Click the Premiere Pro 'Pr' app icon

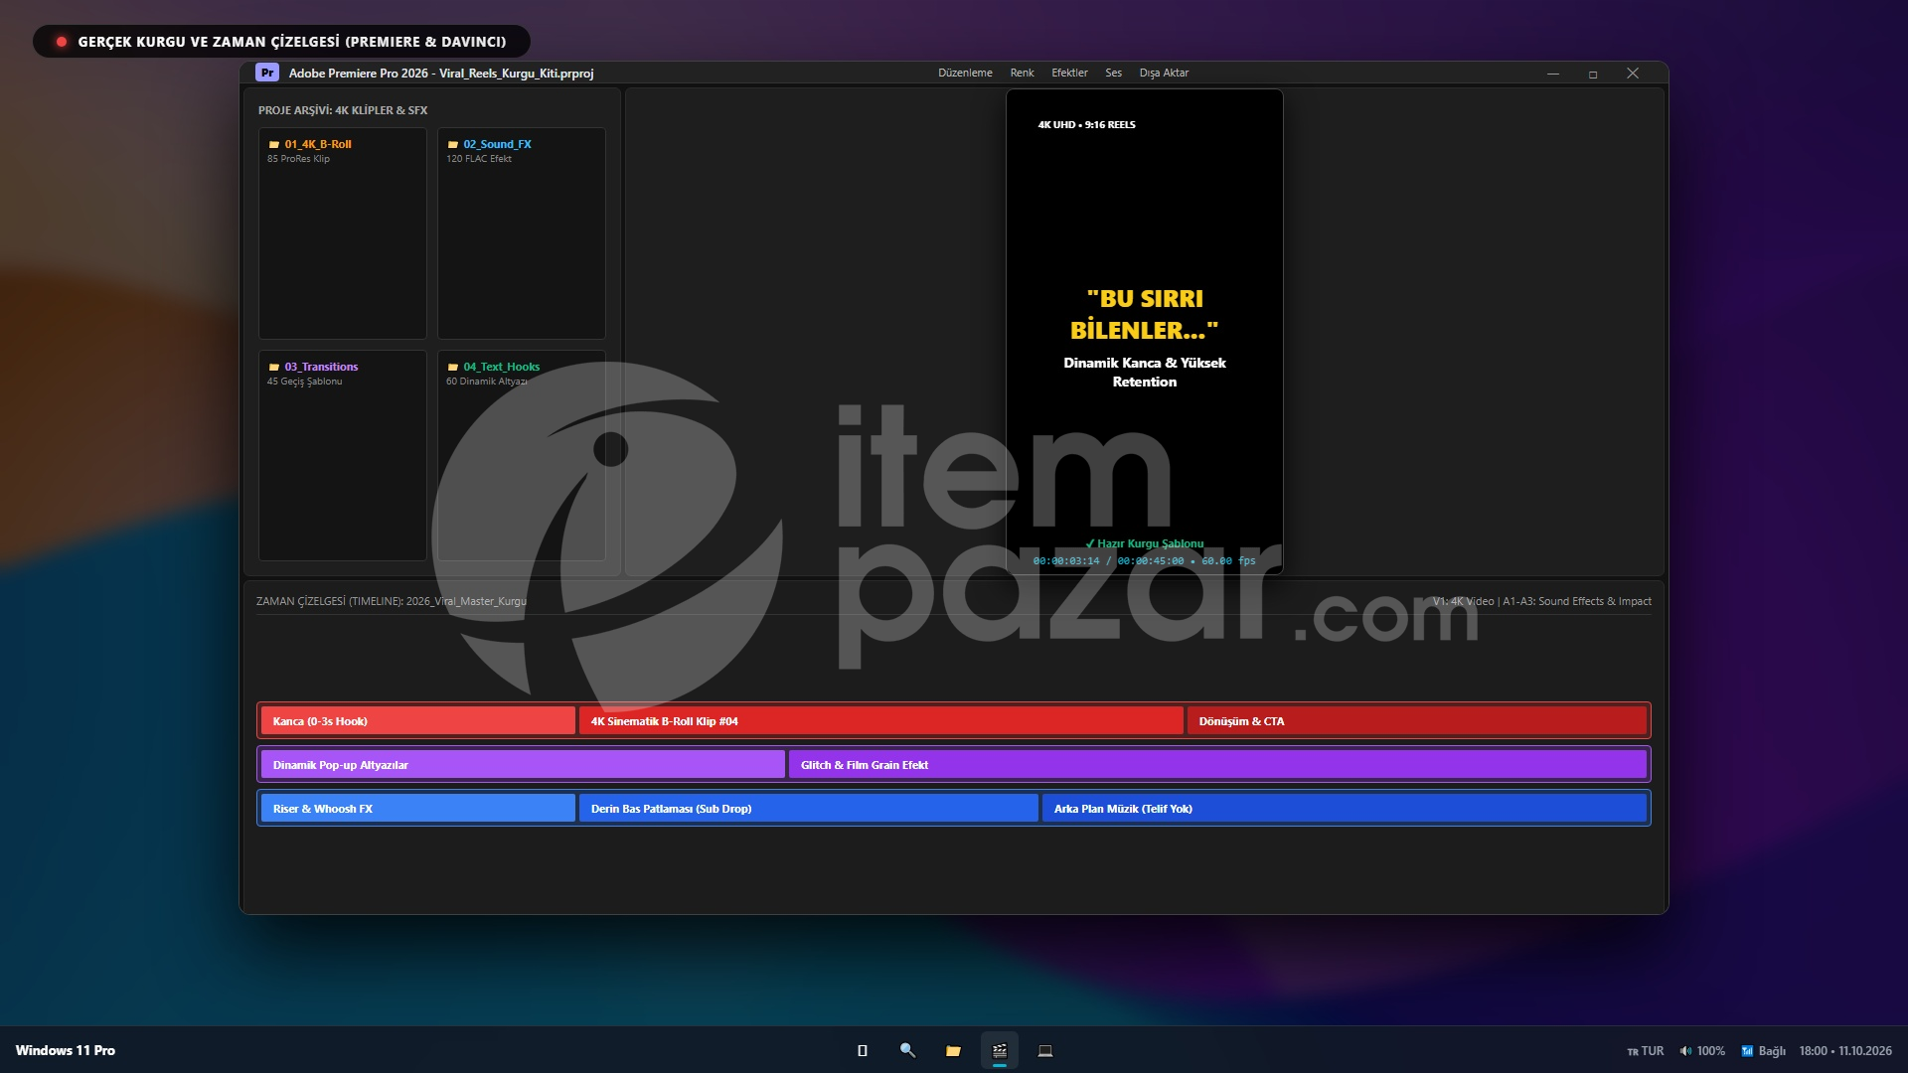pyautogui.click(x=266, y=73)
